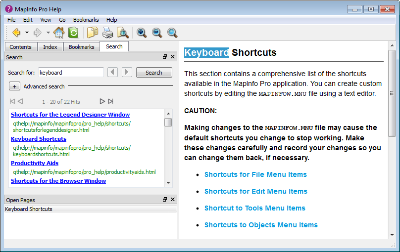
Task: Click the Back arrow toolbar icon
Action: (16, 33)
